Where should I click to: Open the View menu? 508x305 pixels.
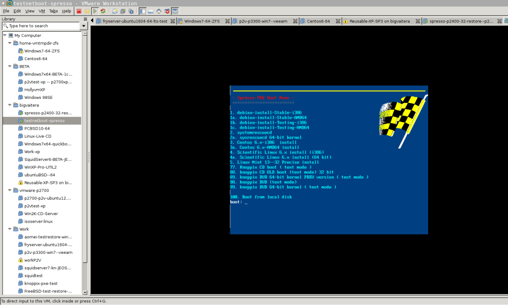(29, 11)
